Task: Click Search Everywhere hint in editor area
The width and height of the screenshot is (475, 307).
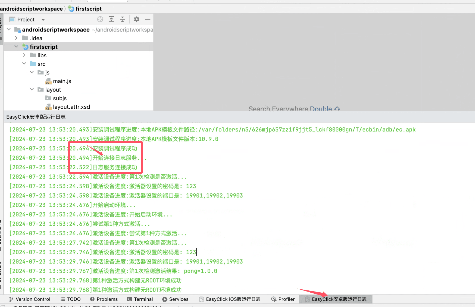Action: point(294,108)
